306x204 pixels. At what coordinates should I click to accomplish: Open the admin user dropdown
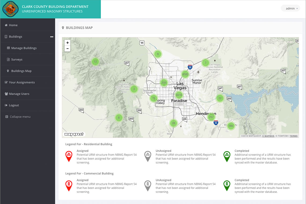click(290, 8)
